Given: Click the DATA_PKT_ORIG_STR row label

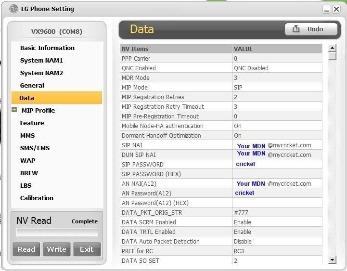Looking at the screenshot, I should tap(152, 212).
